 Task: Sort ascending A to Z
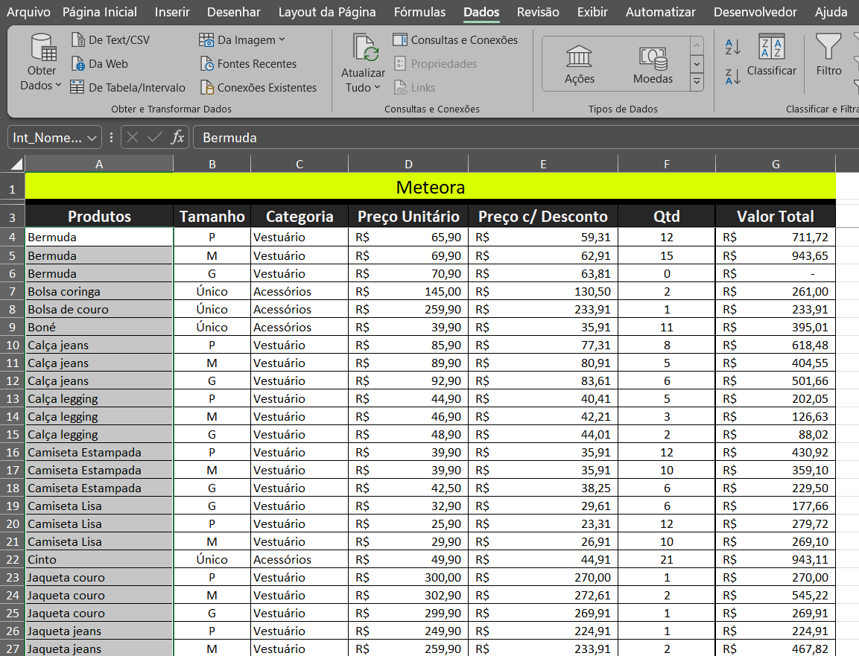[x=732, y=47]
